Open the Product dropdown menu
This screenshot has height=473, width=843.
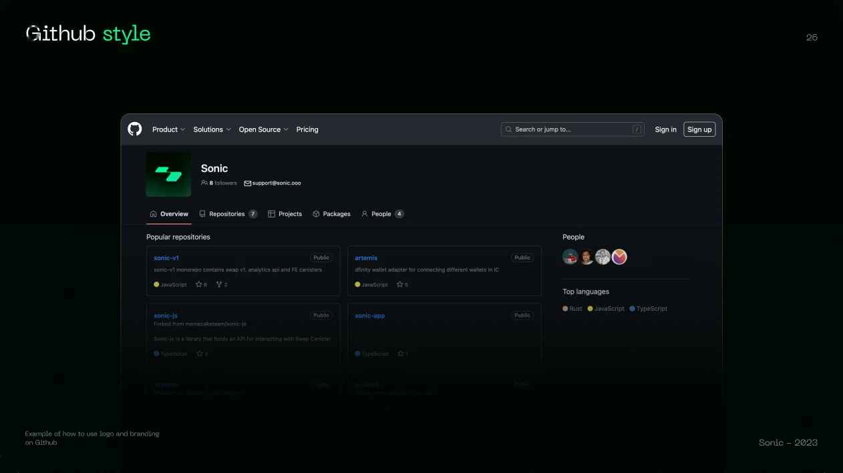[x=168, y=129]
